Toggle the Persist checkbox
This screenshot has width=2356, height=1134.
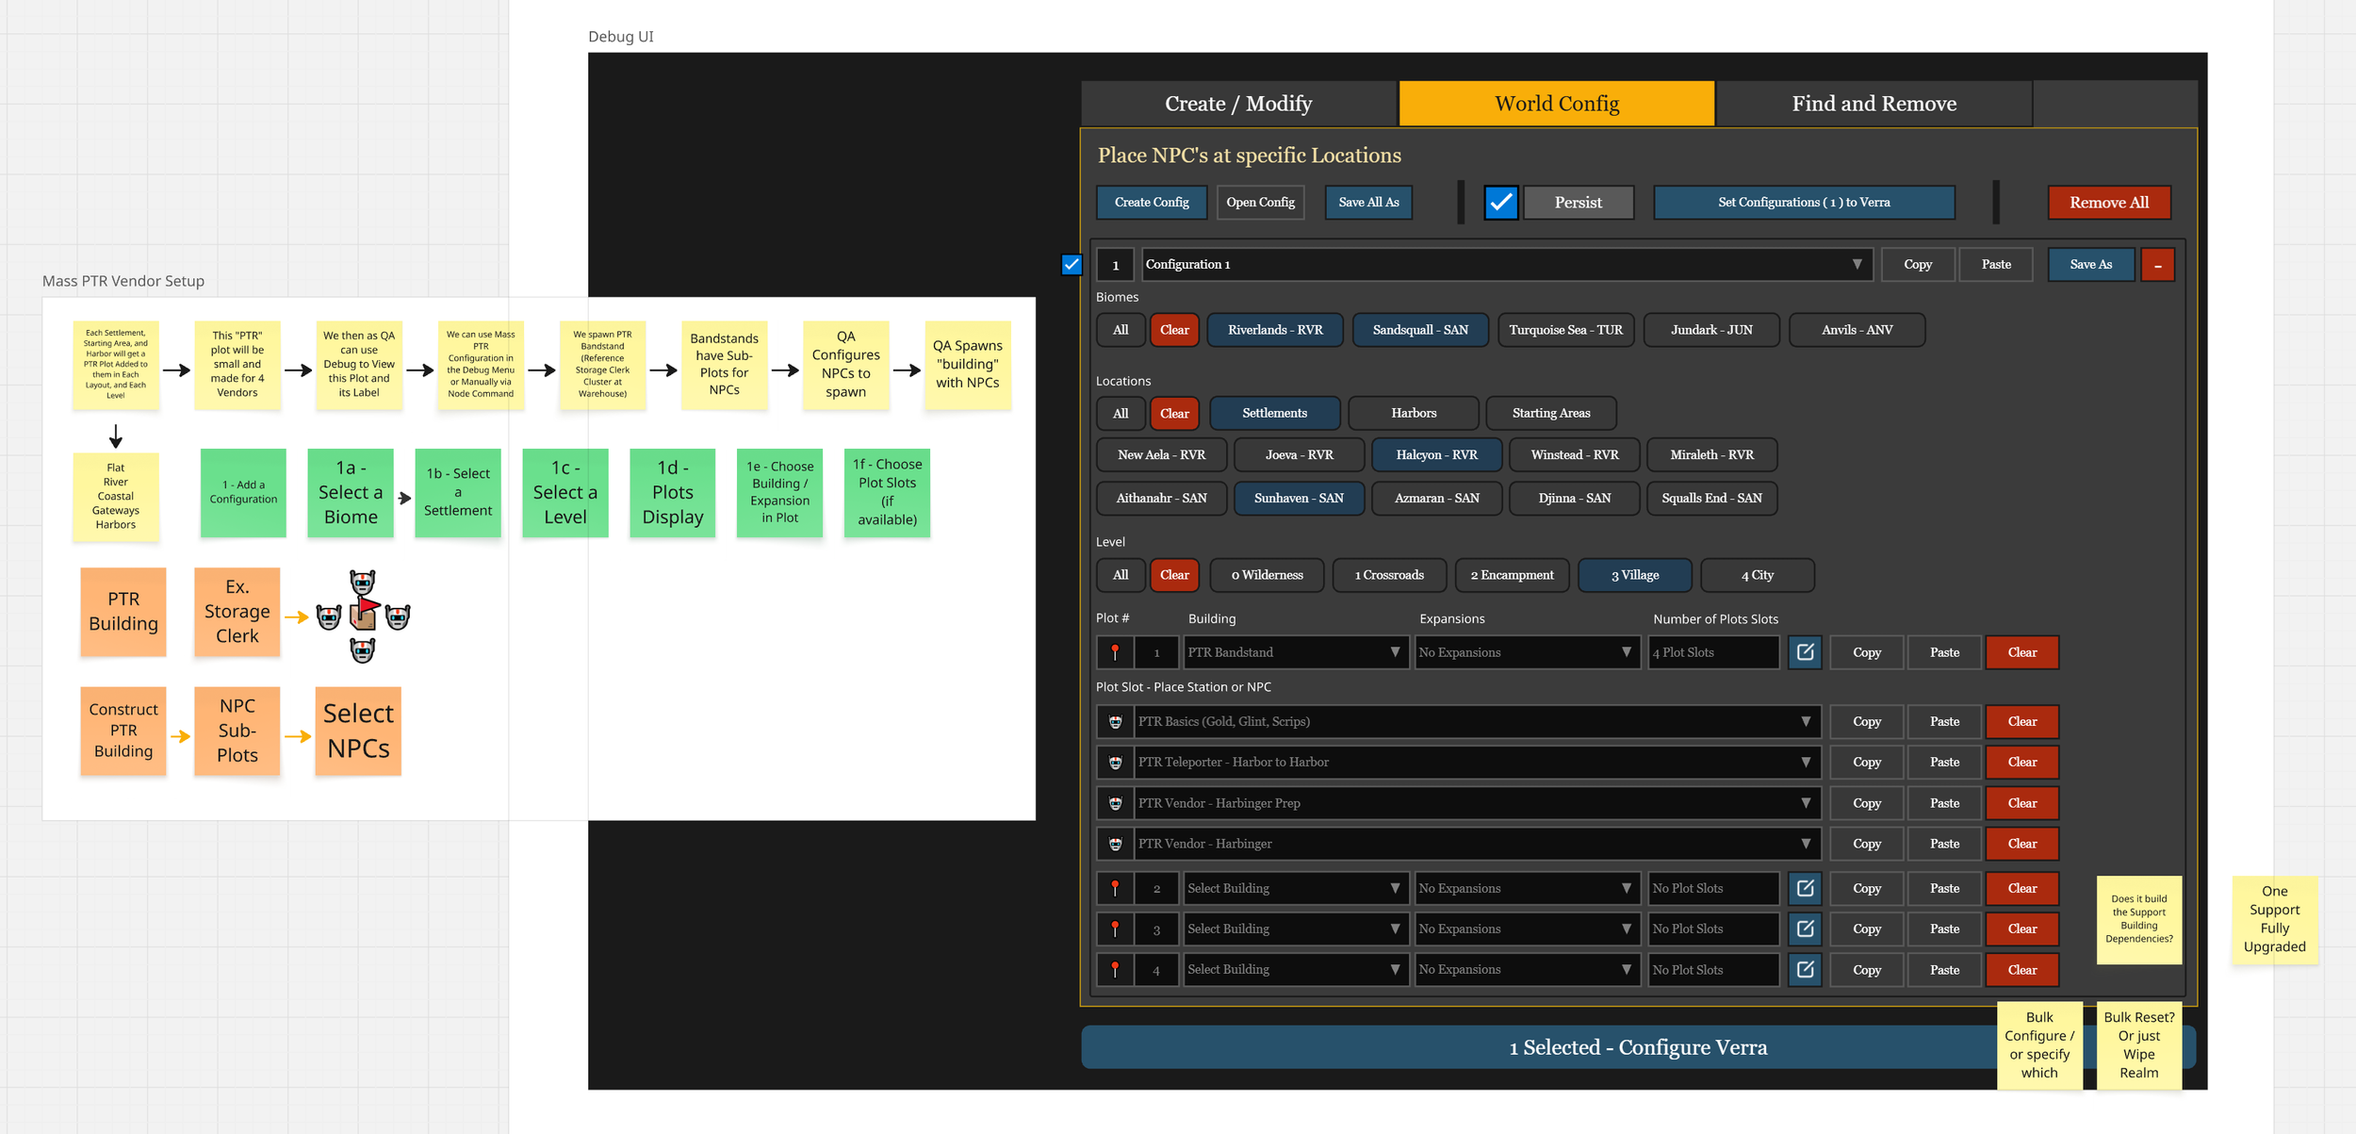click(1500, 203)
